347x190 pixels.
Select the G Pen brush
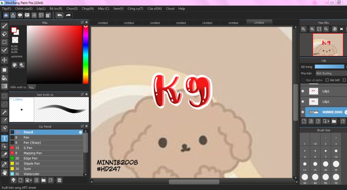(x=46, y=148)
